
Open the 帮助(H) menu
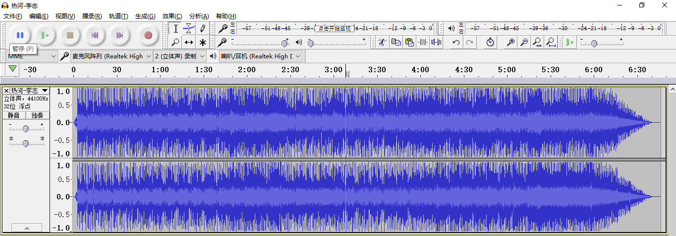pyautogui.click(x=226, y=16)
